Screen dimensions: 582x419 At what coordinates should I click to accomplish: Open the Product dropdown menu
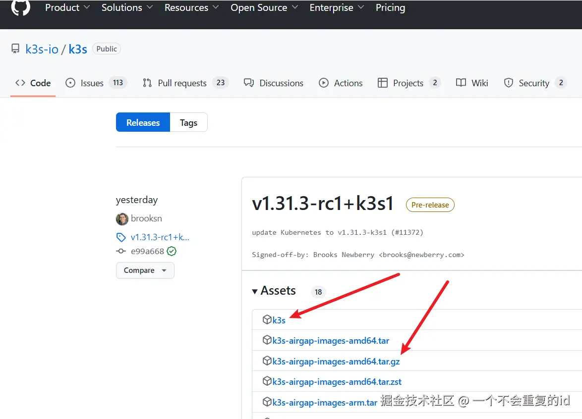click(67, 7)
